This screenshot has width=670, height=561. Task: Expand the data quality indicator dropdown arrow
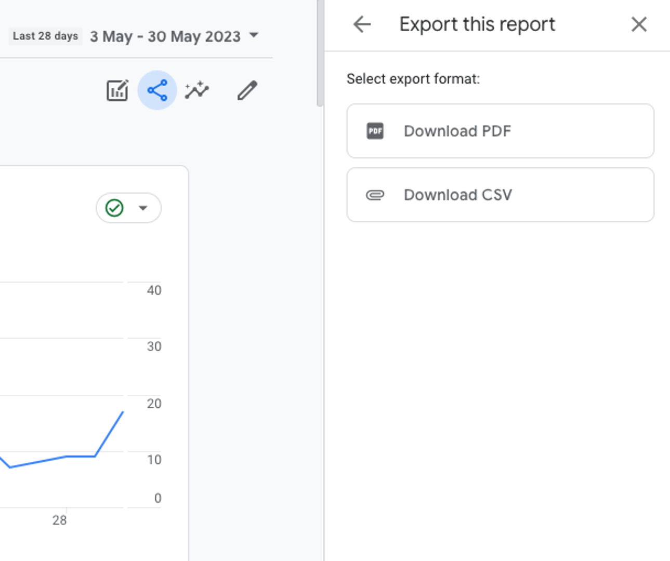click(x=142, y=208)
